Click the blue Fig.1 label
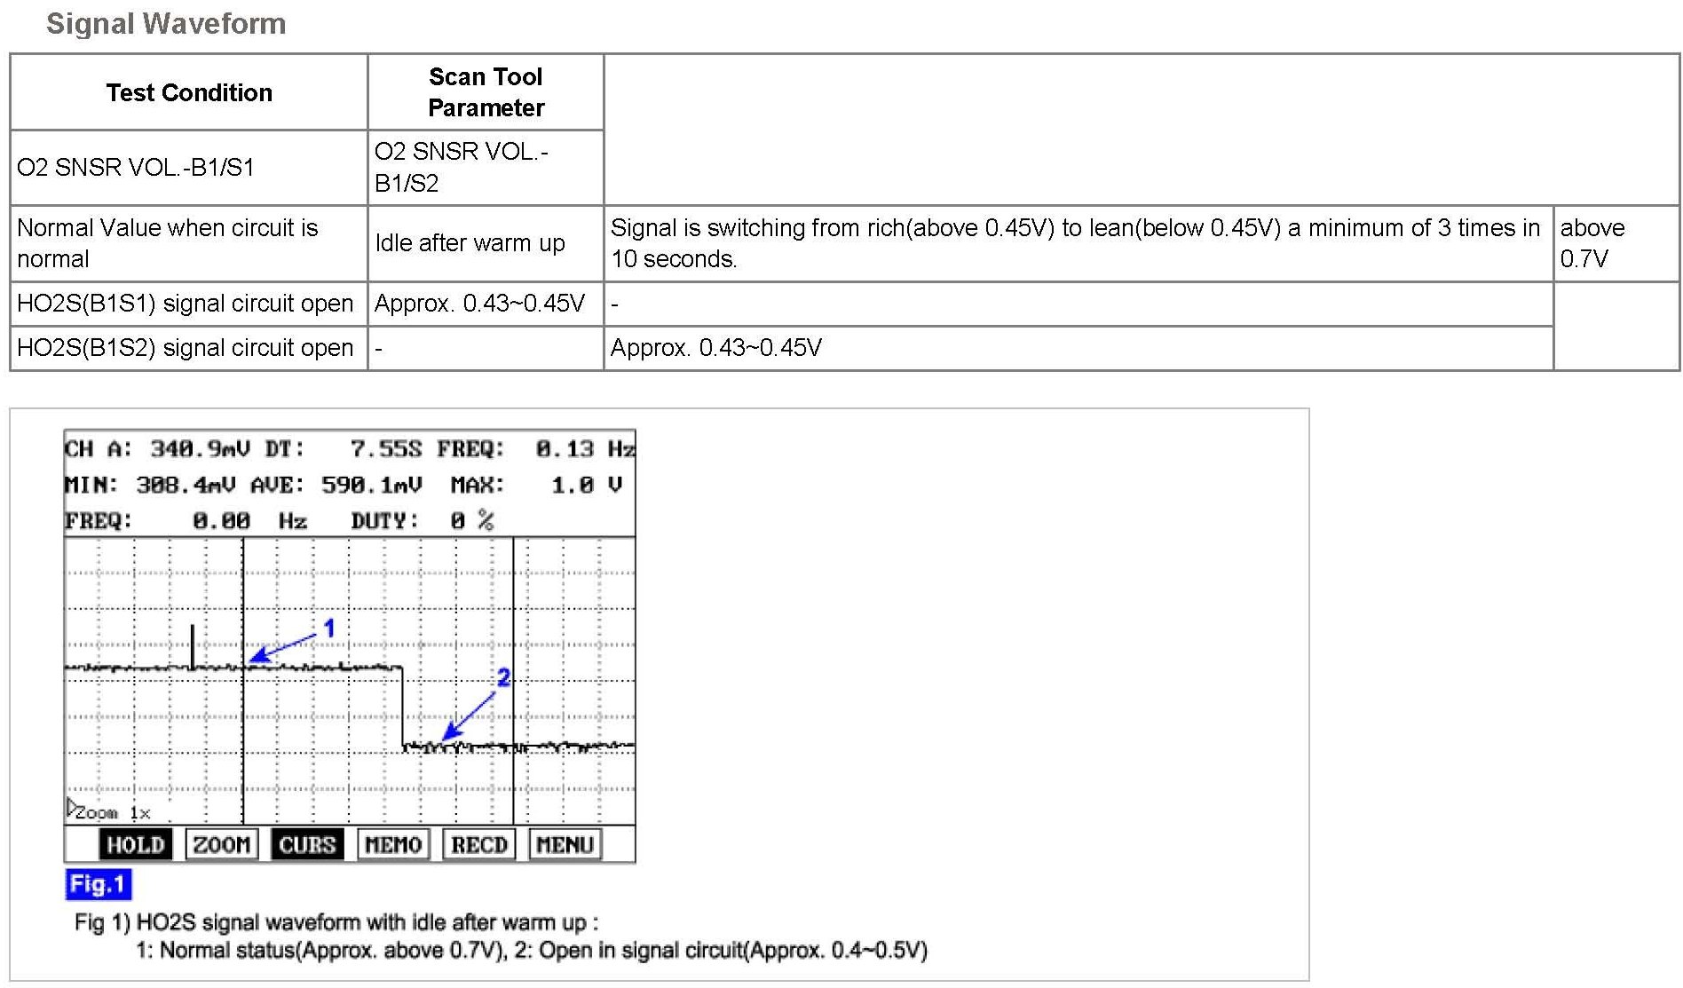 [98, 884]
